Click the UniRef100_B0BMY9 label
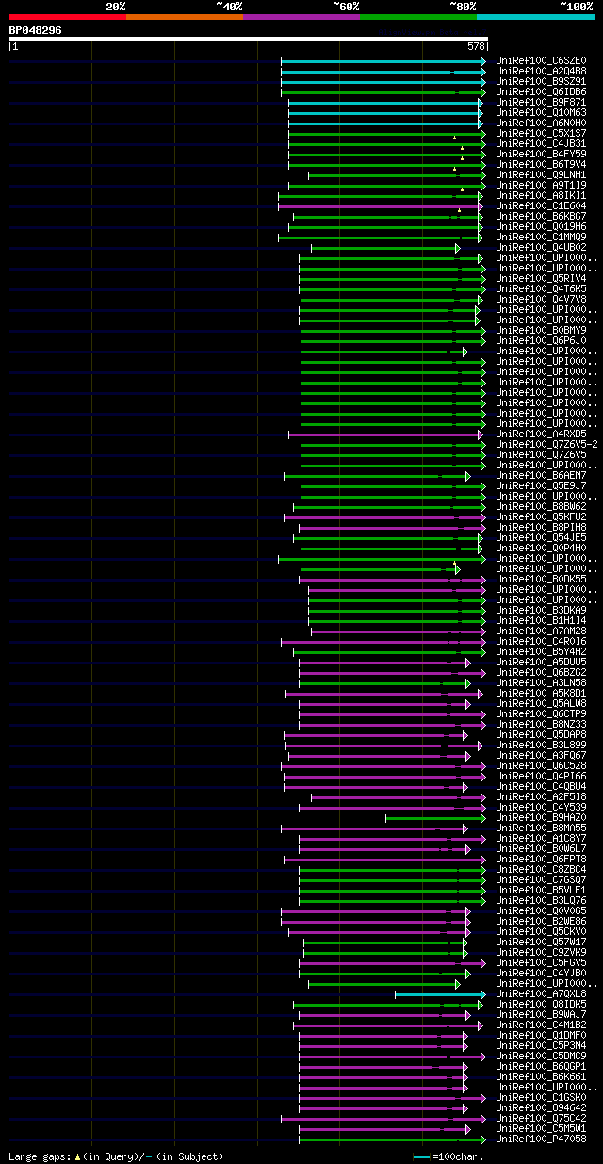Image resolution: width=603 pixels, height=1164 pixels. click(x=541, y=331)
